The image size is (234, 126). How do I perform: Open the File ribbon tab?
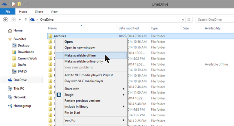coord(8,11)
